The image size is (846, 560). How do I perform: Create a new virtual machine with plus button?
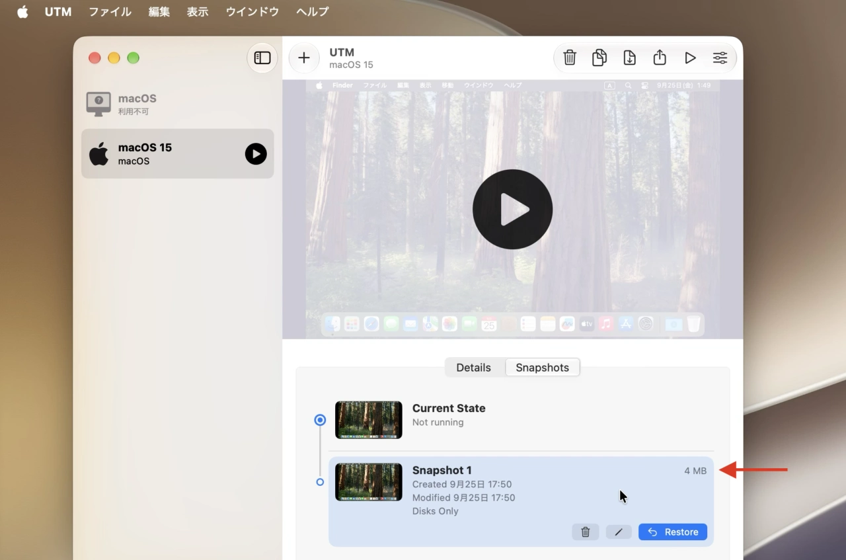(304, 58)
